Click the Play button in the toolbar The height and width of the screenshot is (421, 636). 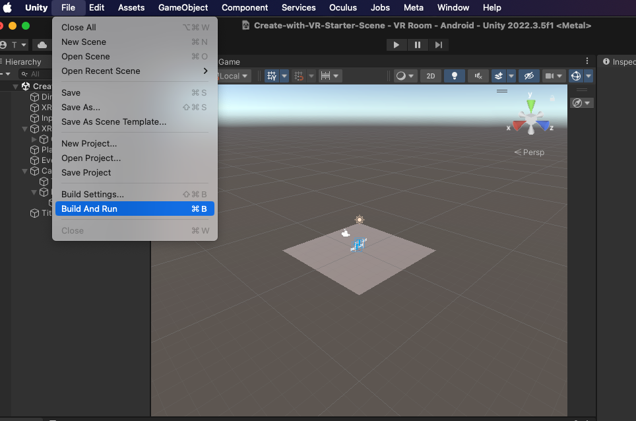pos(397,45)
